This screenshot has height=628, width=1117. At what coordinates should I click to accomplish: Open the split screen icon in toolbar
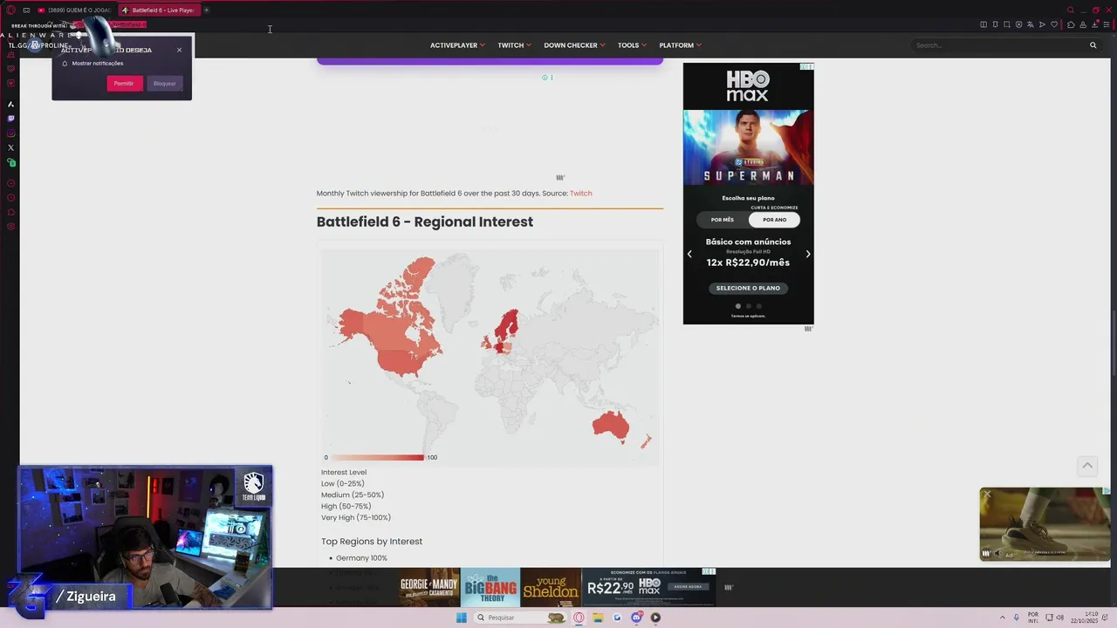click(x=983, y=24)
